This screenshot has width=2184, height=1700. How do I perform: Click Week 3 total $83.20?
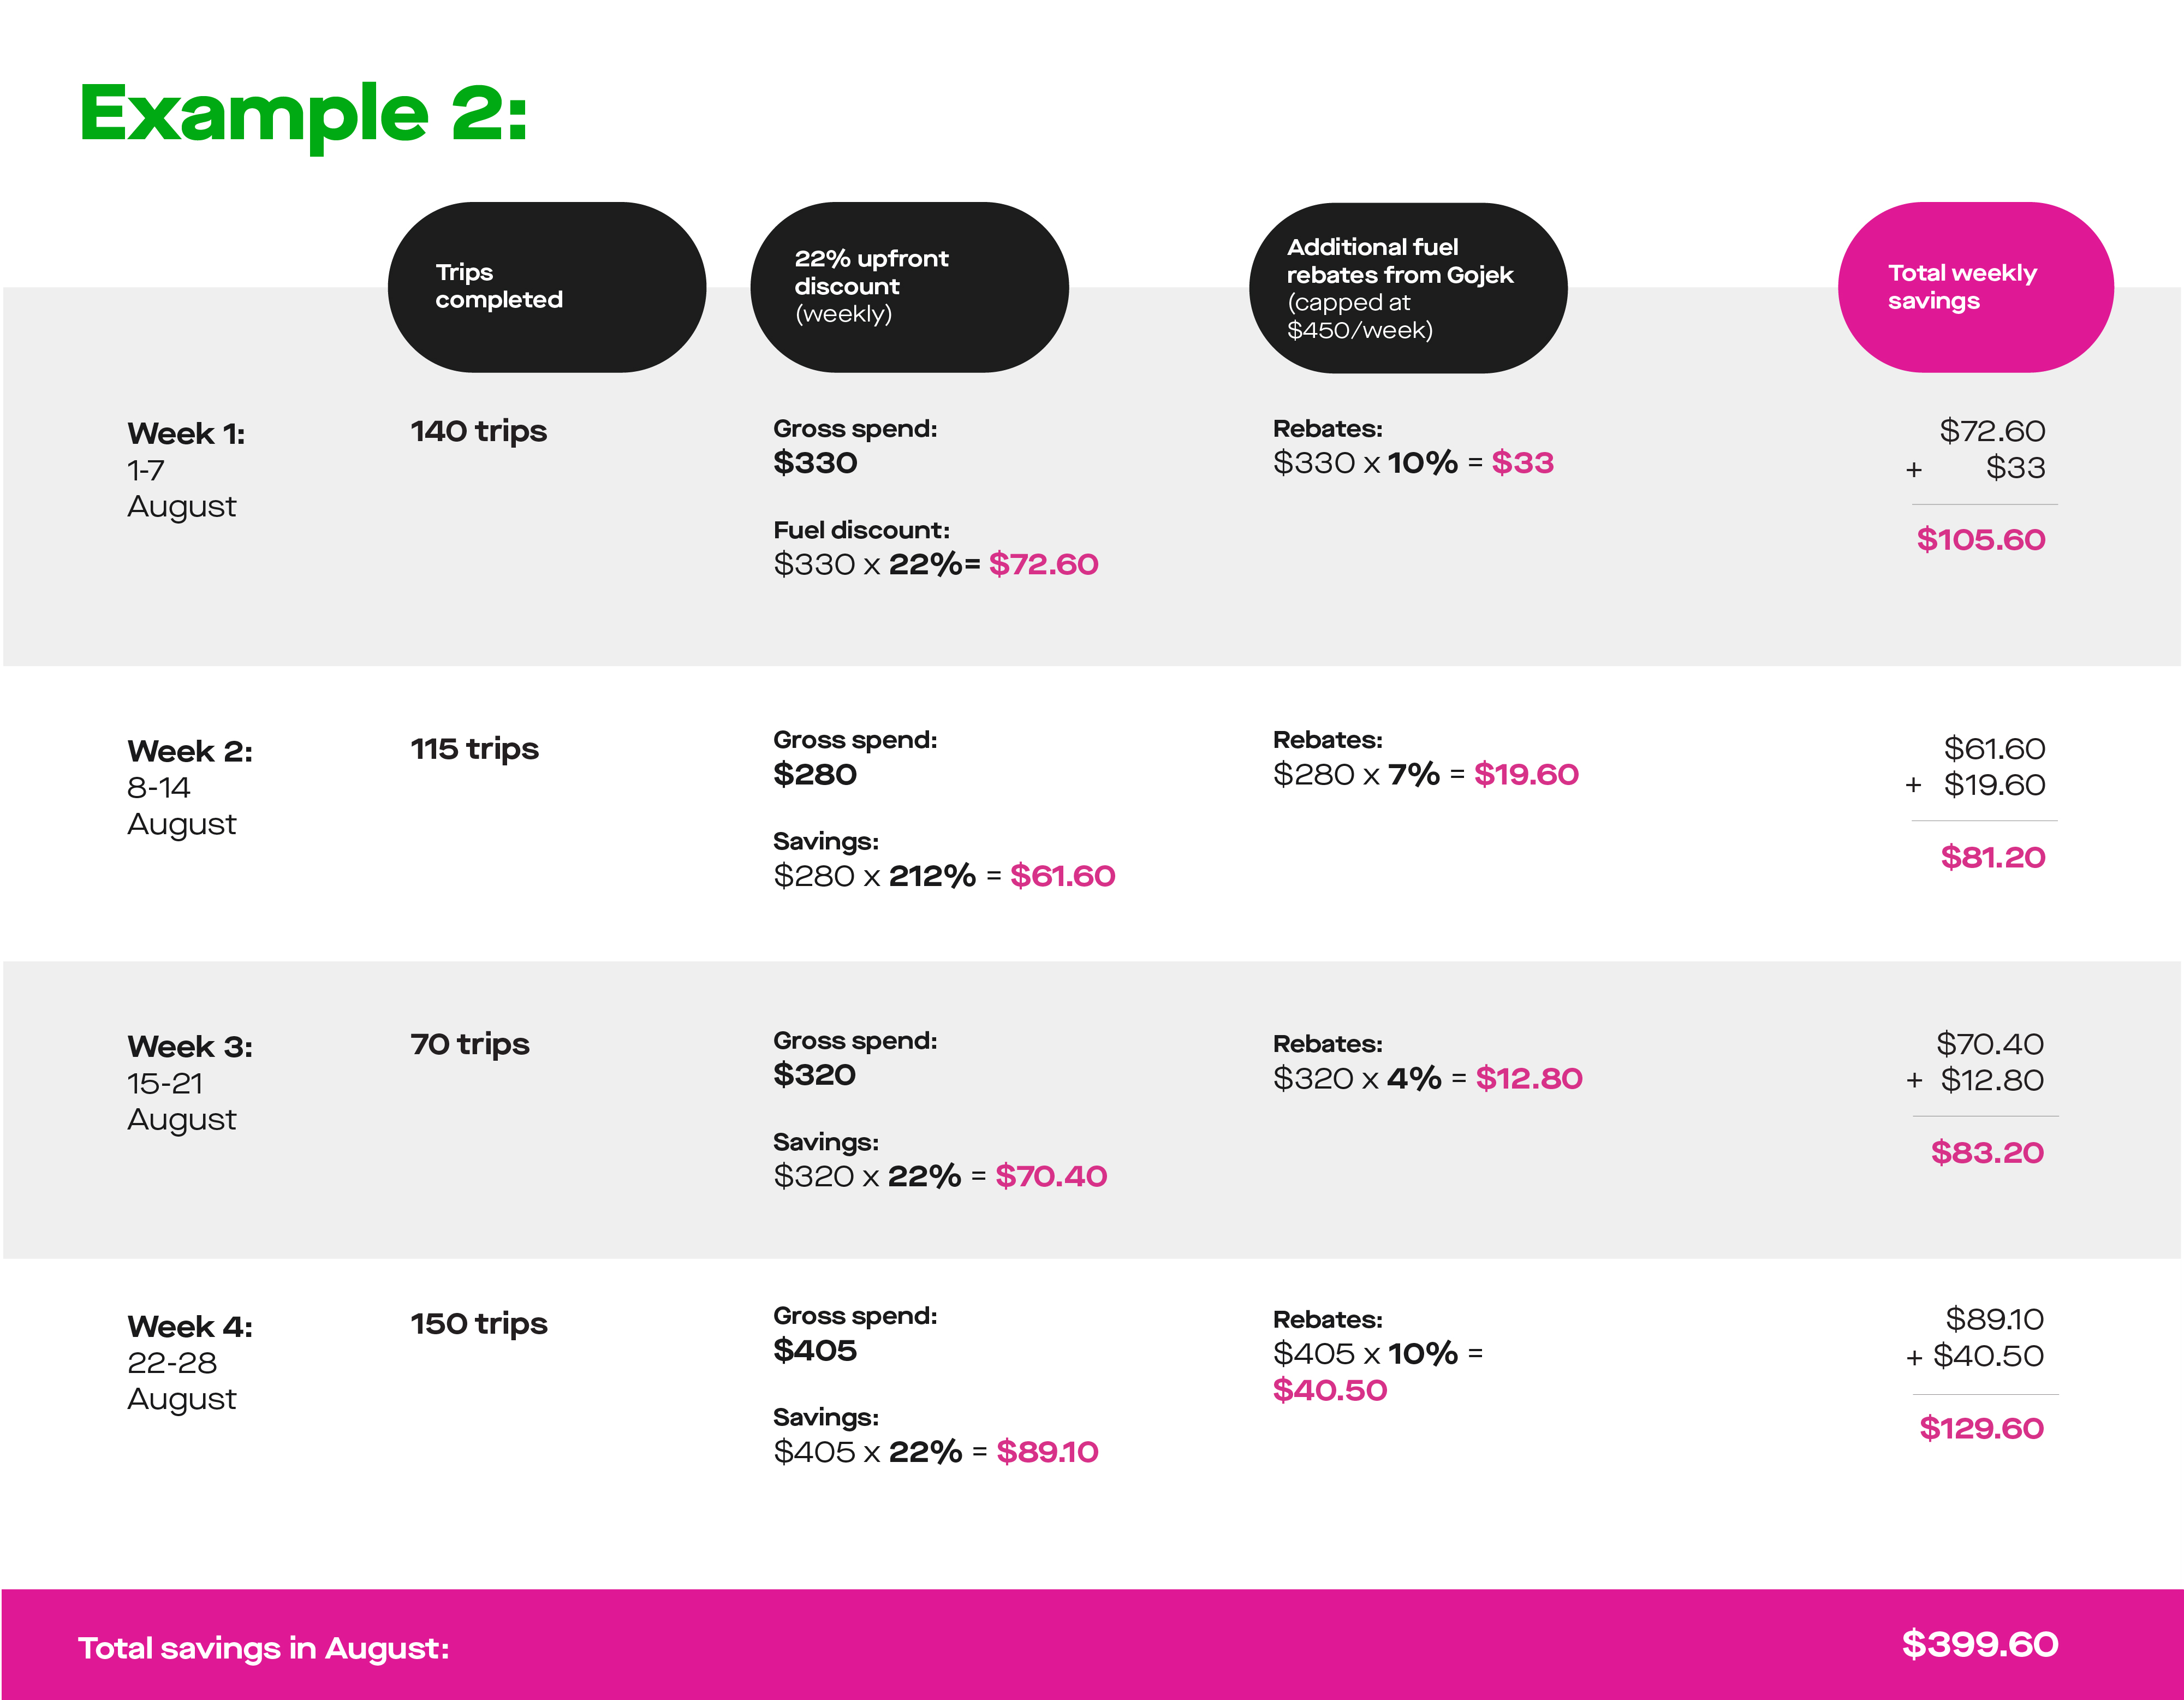1987,1152
